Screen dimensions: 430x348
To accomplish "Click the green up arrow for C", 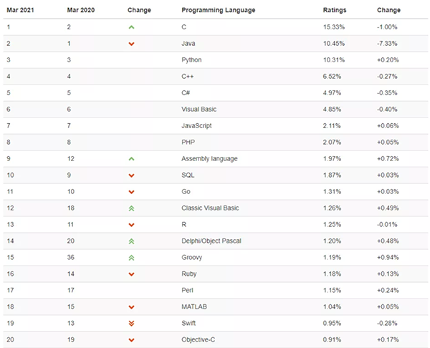I will coord(131,27).
